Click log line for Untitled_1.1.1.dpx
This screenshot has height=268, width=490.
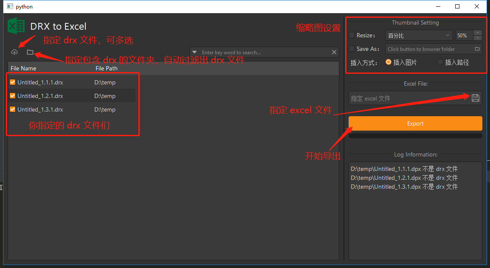pyautogui.click(x=404, y=169)
